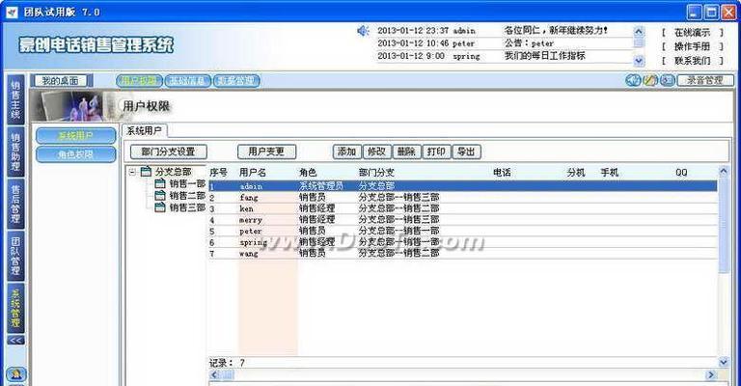
Task: Click the user table's vertical scroll-down arrow
Action: [723, 363]
